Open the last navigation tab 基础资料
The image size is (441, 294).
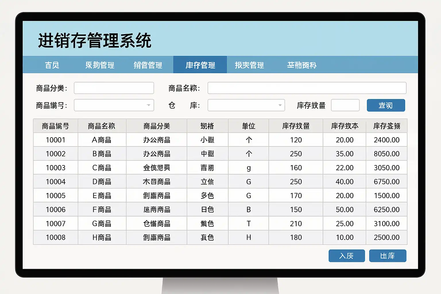(301, 65)
